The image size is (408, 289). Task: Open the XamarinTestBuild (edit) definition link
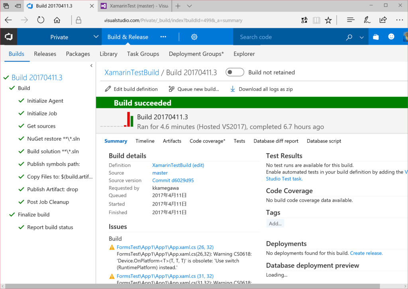[x=178, y=165]
